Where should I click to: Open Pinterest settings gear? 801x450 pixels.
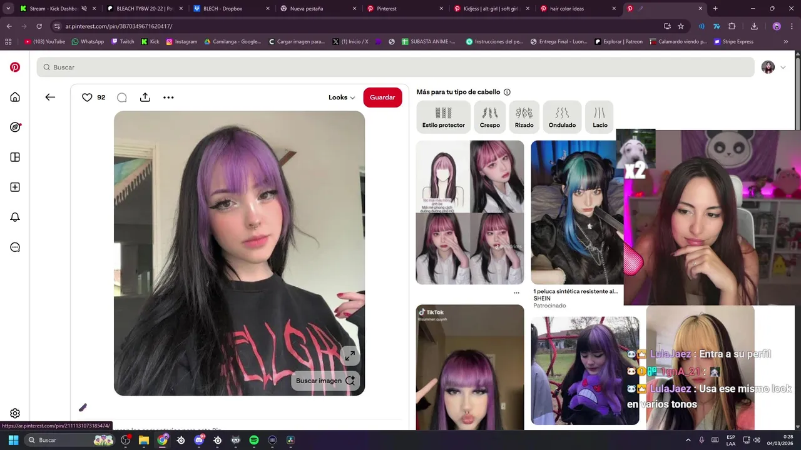point(15,413)
